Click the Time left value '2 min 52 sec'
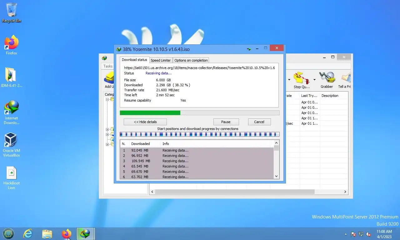Screen dimensions: 400x240 (165, 95)
